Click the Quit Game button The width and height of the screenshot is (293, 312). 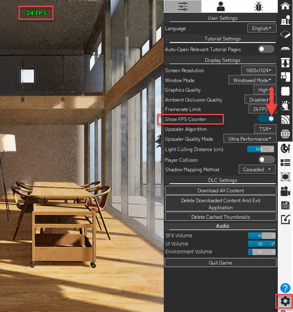click(220, 263)
